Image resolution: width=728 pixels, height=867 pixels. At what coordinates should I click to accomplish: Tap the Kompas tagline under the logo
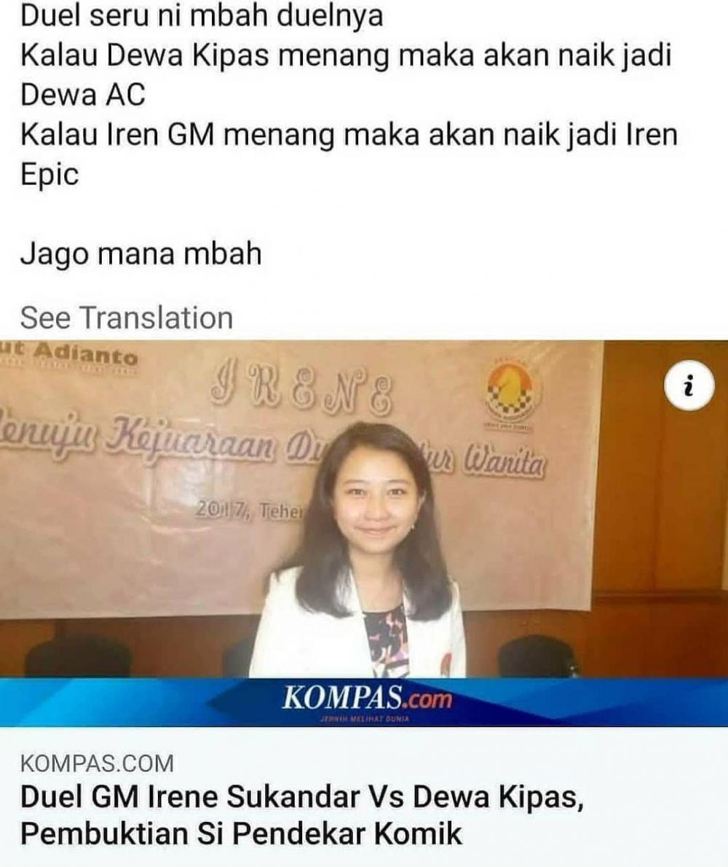click(365, 719)
